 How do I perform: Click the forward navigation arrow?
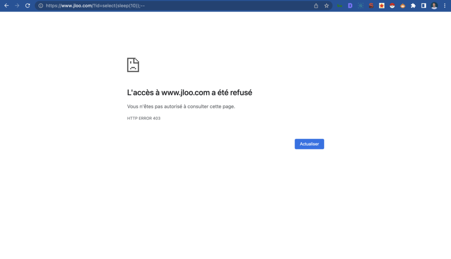pyautogui.click(x=17, y=5)
